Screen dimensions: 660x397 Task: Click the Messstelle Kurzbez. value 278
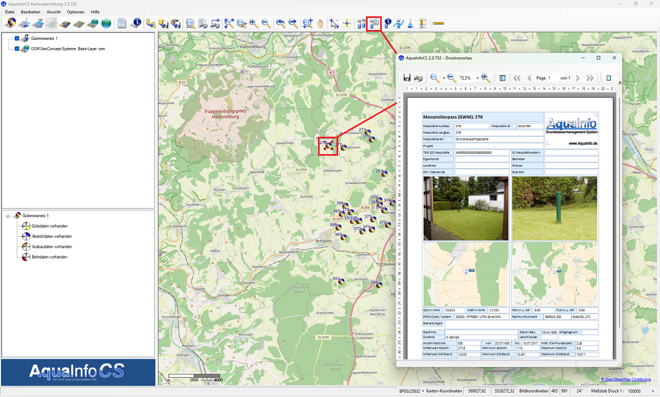472,126
